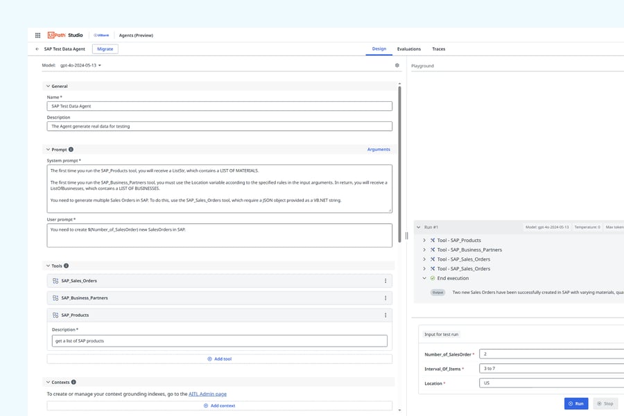The image size is (624, 416).
Task: Click Interval_Of_Items input field
Action: click(x=552, y=369)
